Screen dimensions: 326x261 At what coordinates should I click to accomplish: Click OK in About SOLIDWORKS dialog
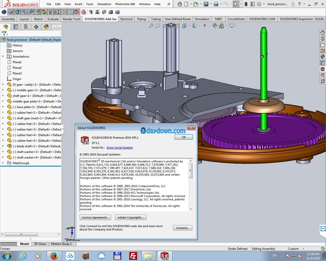[x=184, y=137]
